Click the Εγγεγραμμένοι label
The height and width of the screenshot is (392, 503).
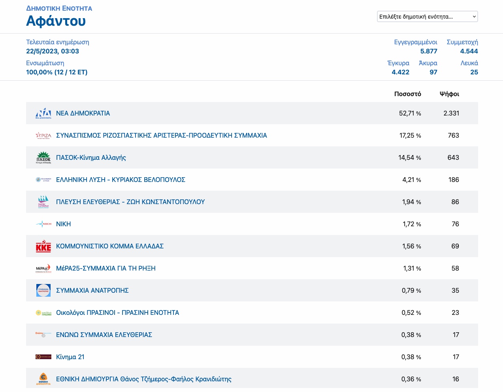[x=416, y=42]
